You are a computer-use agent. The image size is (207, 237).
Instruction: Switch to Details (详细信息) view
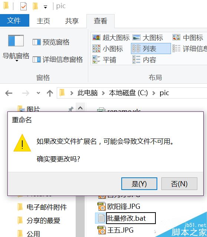(x=190, y=49)
